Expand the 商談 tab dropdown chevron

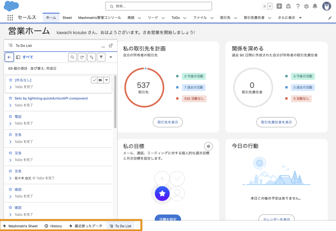pyautogui.click(x=139, y=18)
